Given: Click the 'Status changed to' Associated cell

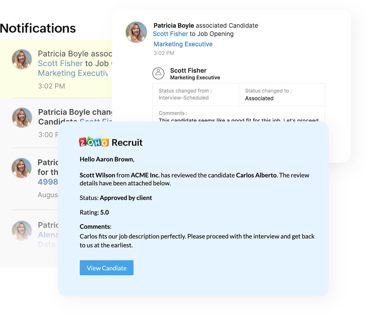Looking at the screenshot, I should (282, 95).
